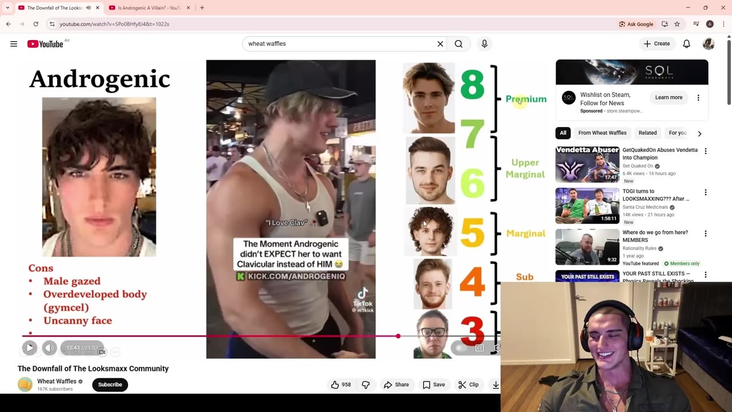Image resolution: width=732 pixels, height=412 pixels.
Task: Open the Create menu
Action: pos(657,44)
